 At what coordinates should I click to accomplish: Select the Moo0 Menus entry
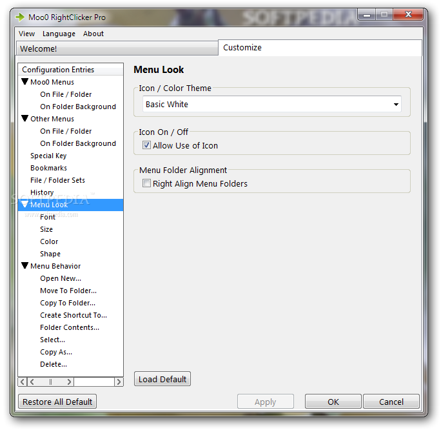[52, 82]
